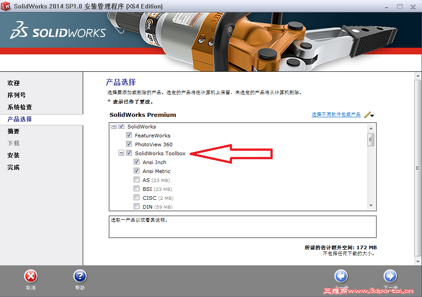Viewport: 422px width, 297px height.
Task: Maximize the installation manager window
Action: [400, 6]
